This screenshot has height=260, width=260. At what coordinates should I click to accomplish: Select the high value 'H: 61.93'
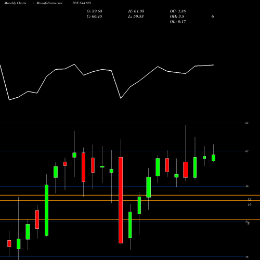pos(136,11)
